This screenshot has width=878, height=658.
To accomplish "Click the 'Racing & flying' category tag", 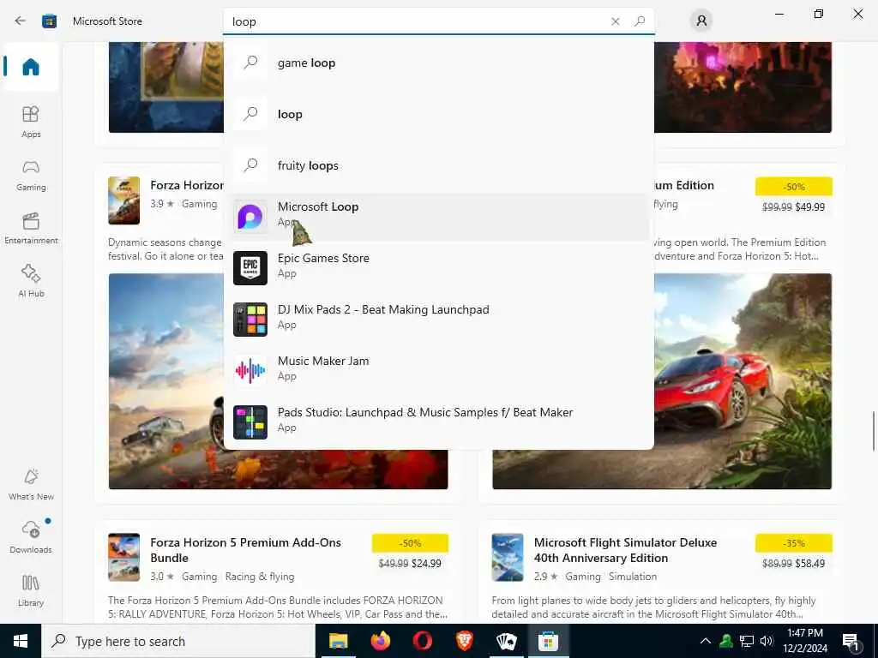I will [259, 577].
